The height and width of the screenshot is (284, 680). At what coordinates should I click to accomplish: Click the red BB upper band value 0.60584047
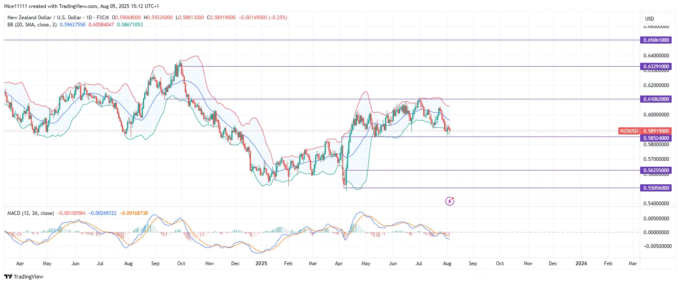[x=101, y=25]
